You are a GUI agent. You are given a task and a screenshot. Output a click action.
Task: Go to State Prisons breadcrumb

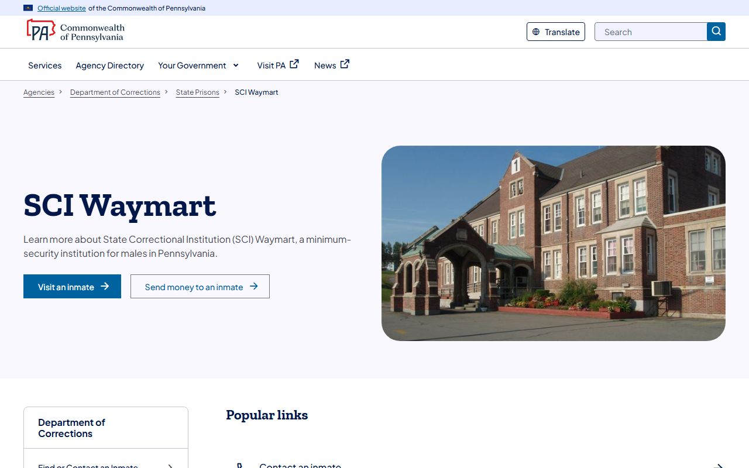(198, 92)
